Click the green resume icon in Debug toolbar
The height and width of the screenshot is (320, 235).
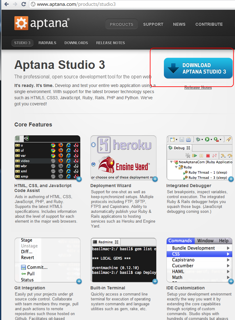[194, 156]
